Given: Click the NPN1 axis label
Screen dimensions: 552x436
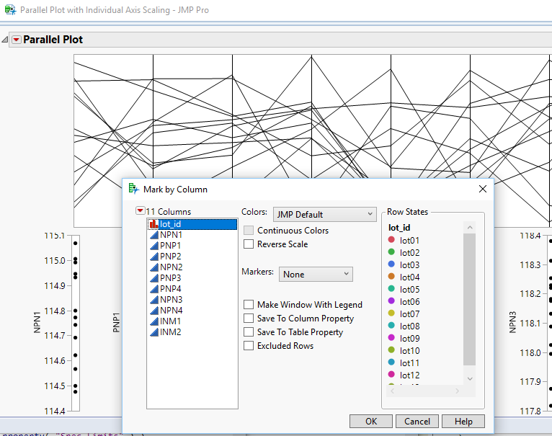Looking at the screenshot, I should (x=37, y=322).
